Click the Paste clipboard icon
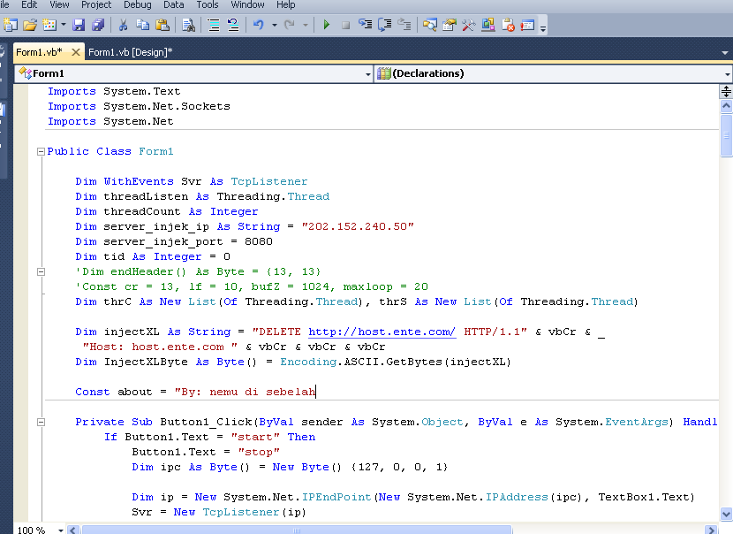Image resolution: width=733 pixels, height=534 pixels. 162,25
